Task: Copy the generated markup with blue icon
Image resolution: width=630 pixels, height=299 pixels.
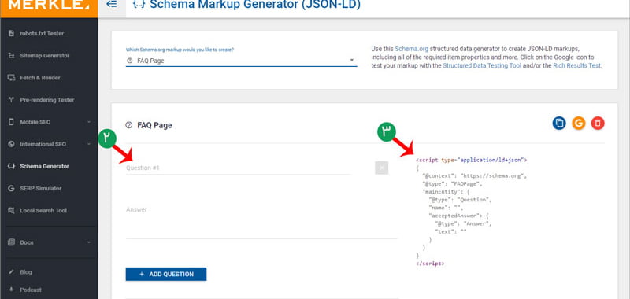Action: point(559,124)
